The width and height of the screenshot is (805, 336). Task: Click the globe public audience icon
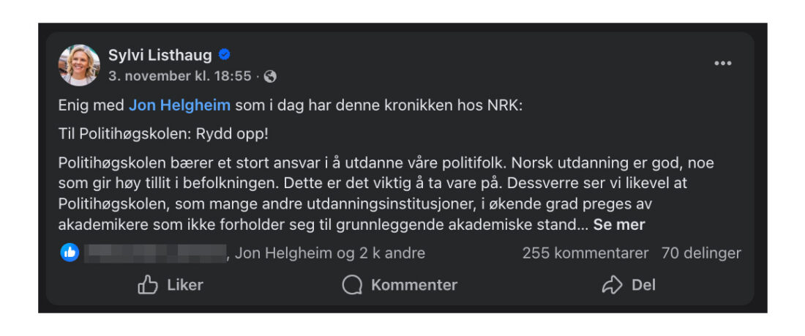(x=270, y=76)
